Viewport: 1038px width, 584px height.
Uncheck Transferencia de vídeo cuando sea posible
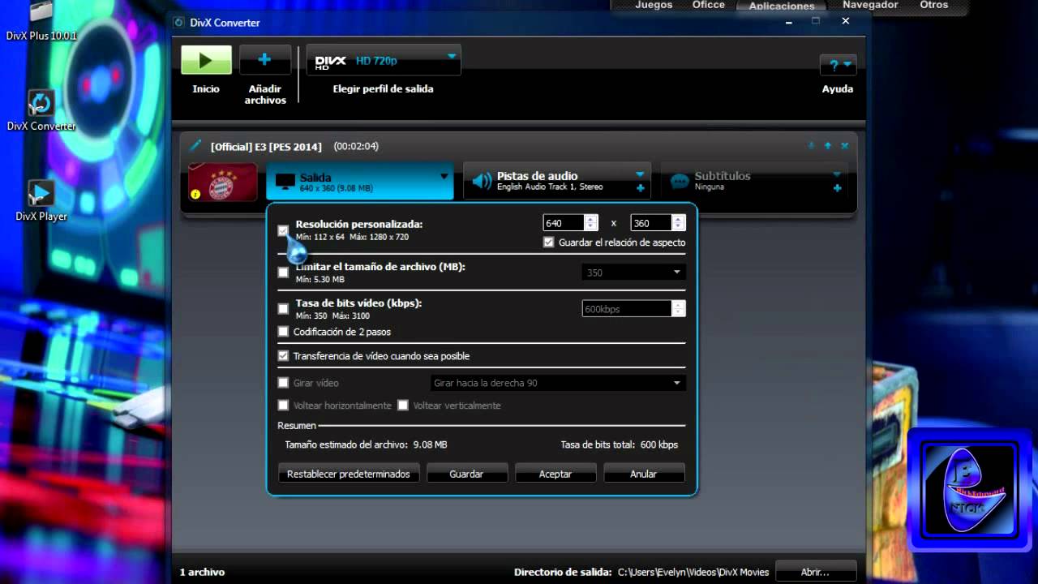(x=283, y=356)
